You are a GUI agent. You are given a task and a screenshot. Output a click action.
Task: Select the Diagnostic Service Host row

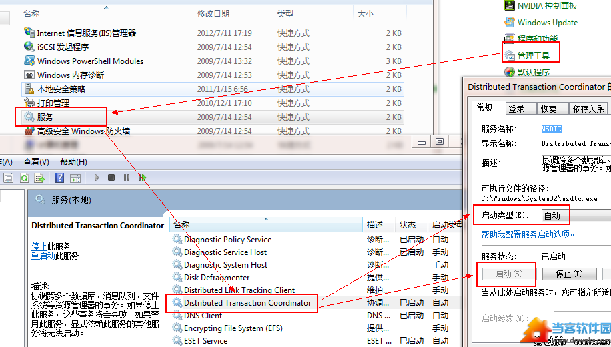[318, 252]
